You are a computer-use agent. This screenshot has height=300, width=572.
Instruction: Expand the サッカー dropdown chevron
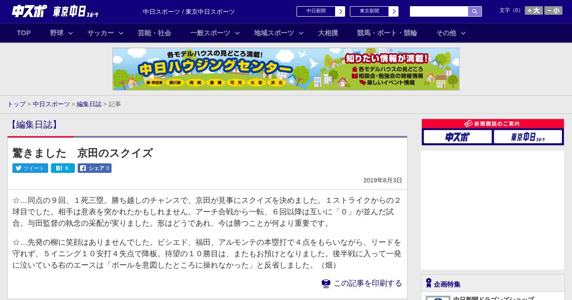click(121, 33)
